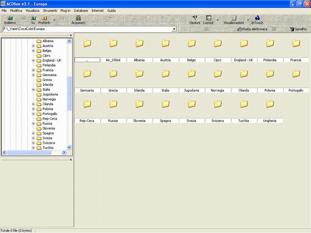The width and height of the screenshot is (311, 233).
Task: Select the Rep-Ceca folder icon in file pane
Action: [87, 104]
